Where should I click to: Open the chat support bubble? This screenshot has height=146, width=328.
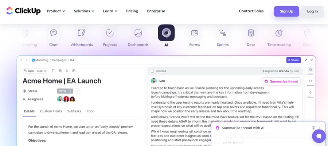point(319,136)
